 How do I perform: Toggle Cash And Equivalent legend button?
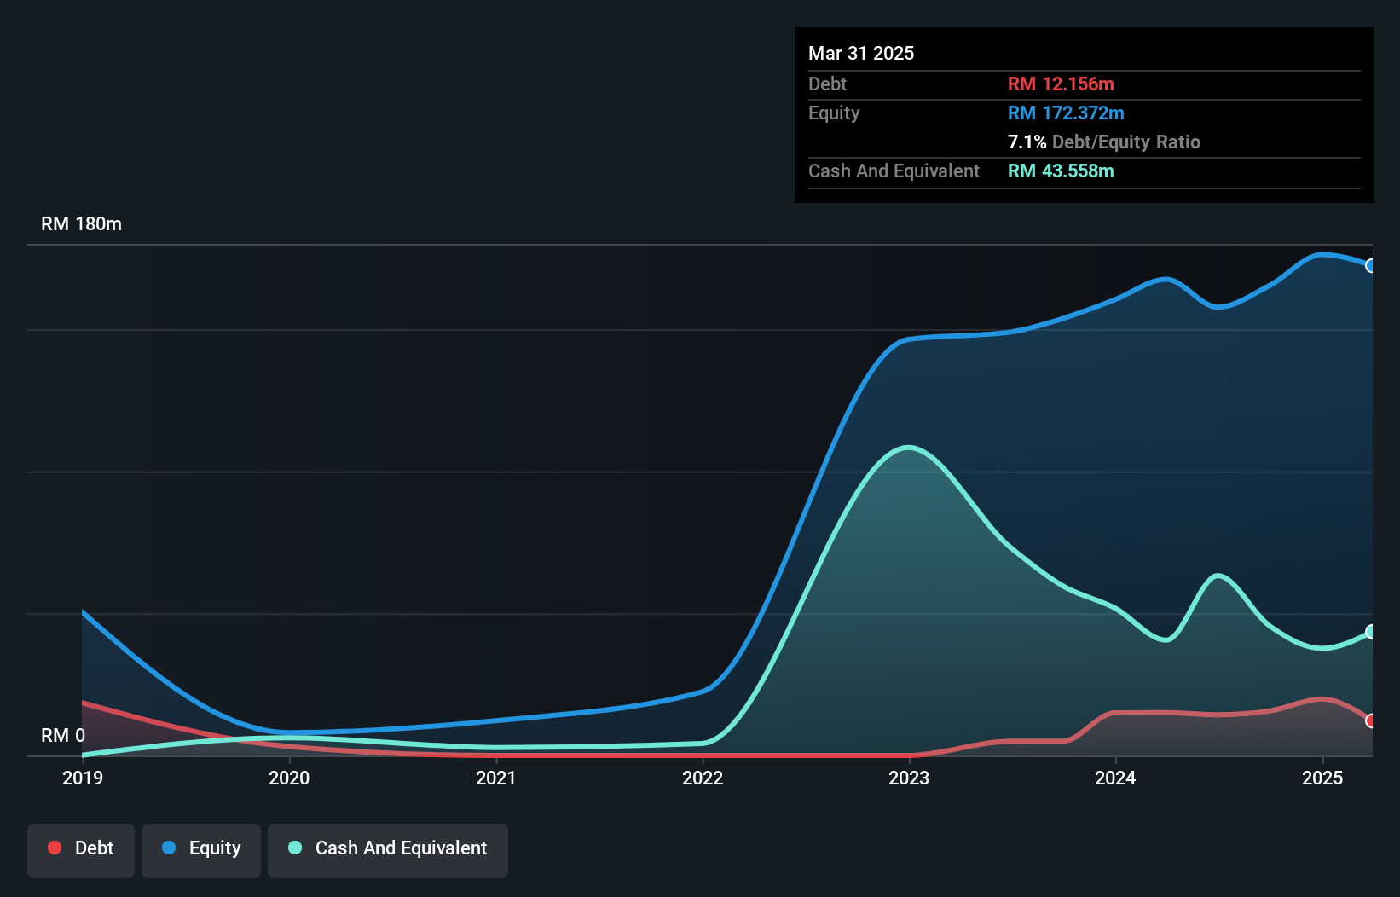coord(388,850)
